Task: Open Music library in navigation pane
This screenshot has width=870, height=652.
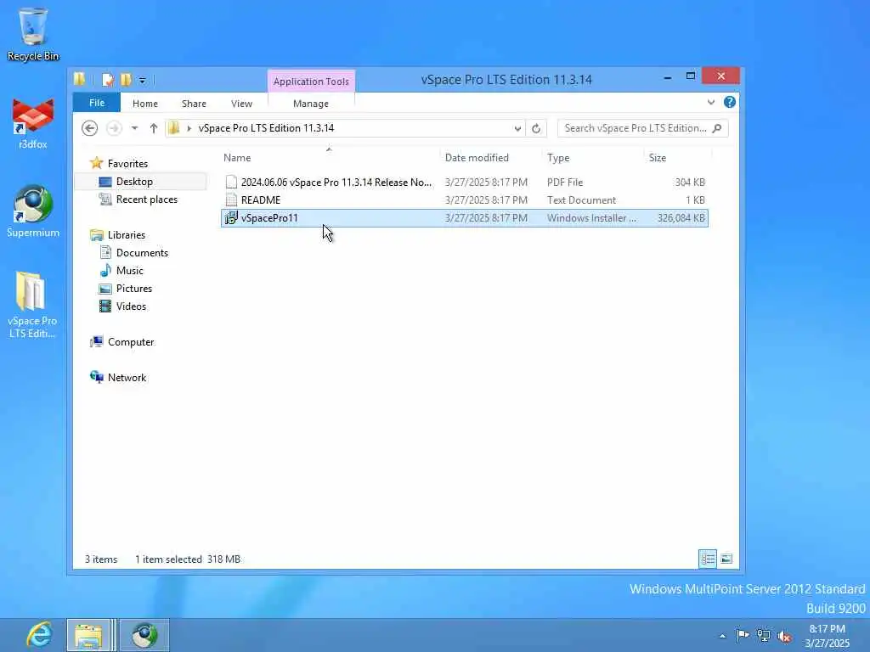Action: [129, 271]
